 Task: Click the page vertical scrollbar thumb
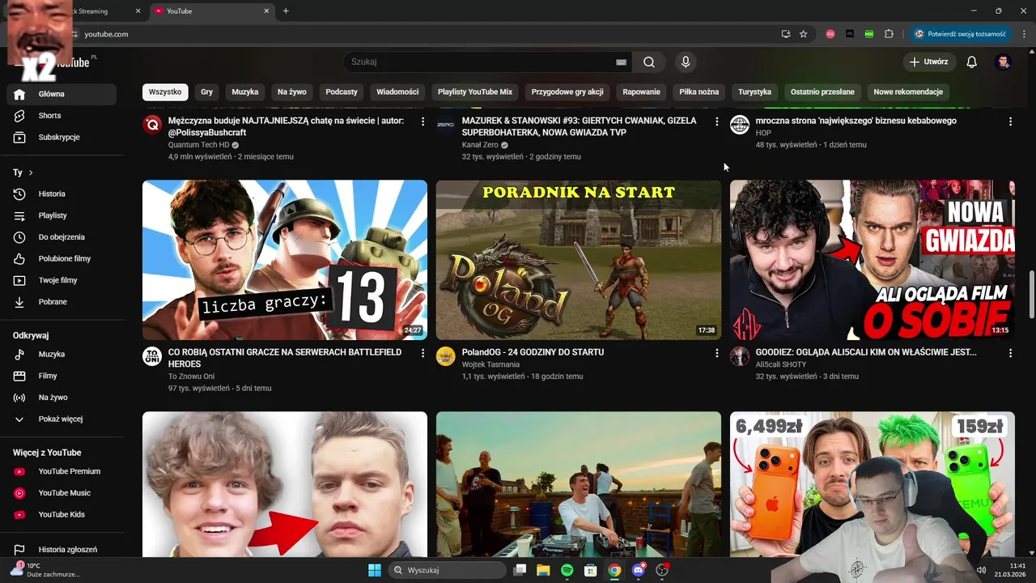point(1032,296)
